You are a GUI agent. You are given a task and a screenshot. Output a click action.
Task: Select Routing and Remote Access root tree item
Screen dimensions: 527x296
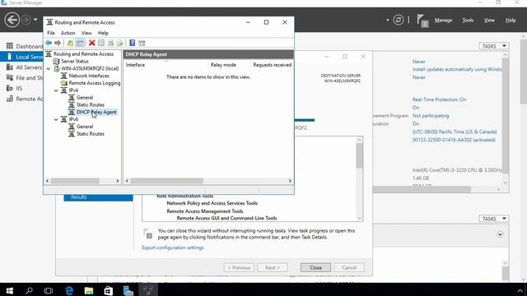83,54
